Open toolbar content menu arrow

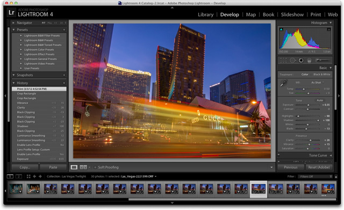pyautogui.click(x=271, y=167)
